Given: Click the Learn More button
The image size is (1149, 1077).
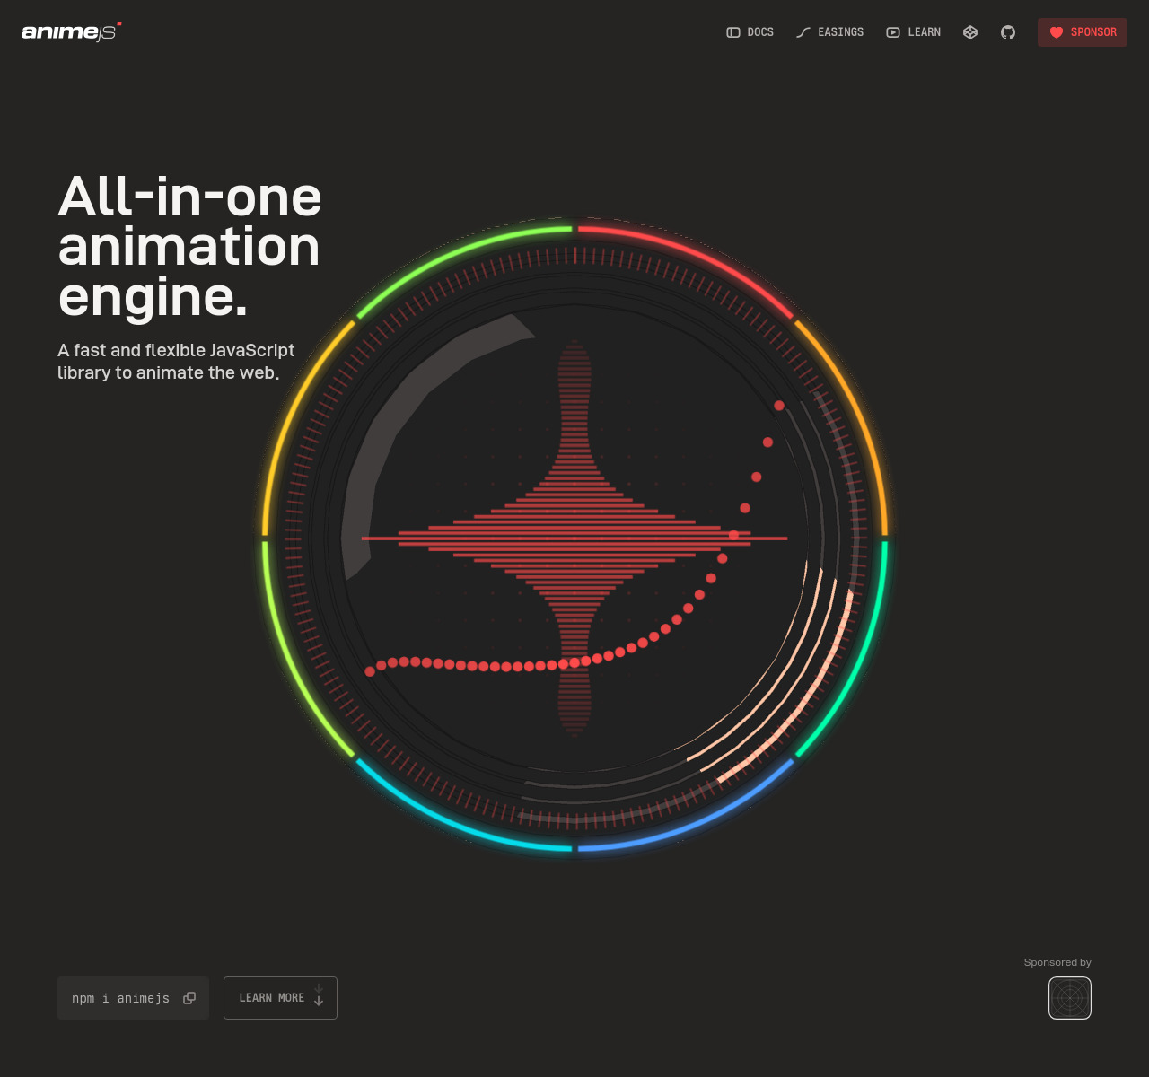Looking at the screenshot, I should [x=280, y=998].
